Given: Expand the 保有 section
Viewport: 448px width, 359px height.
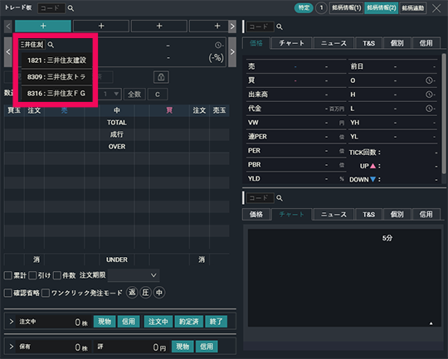Looking at the screenshot, I should pyautogui.click(x=12, y=347).
